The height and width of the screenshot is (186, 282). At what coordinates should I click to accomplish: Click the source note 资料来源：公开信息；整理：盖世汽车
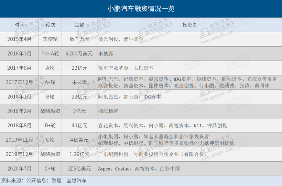point(44,181)
